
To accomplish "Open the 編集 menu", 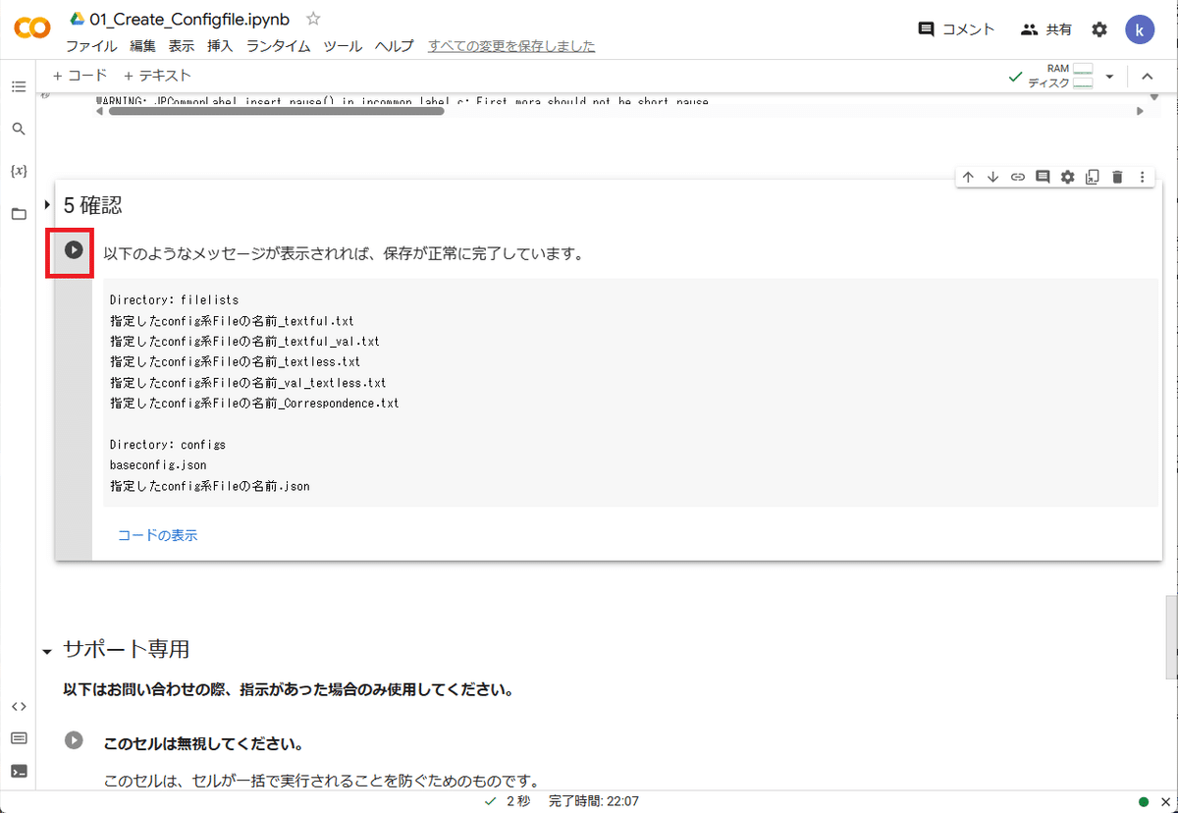I will [x=142, y=46].
